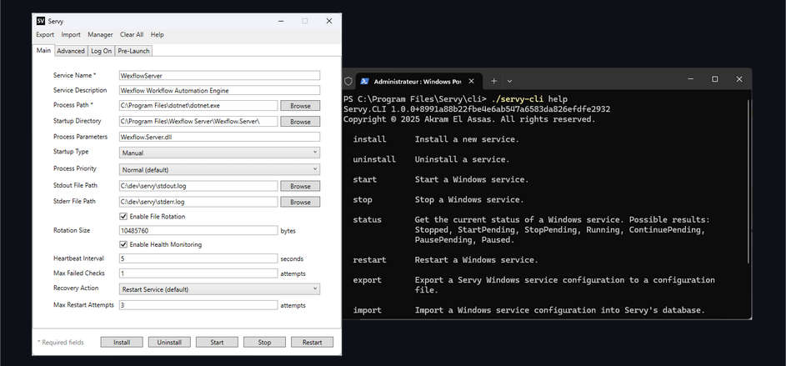The image size is (786, 366).
Task: Click "install" command in terminal output
Action: [x=369, y=139]
